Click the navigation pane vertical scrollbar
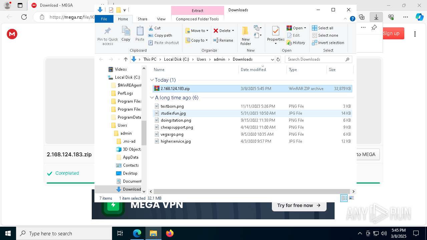Viewport: 427px width, 240px height. [144, 133]
